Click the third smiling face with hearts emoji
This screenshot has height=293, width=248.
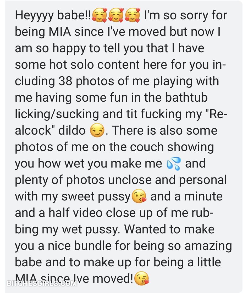pyautogui.click(x=132, y=15)
